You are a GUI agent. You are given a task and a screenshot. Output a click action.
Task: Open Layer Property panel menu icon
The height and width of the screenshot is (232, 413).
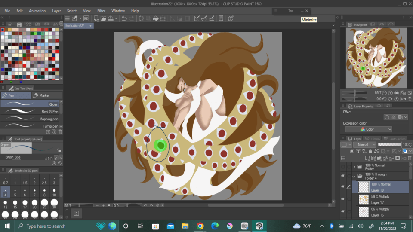coord(343,106)
